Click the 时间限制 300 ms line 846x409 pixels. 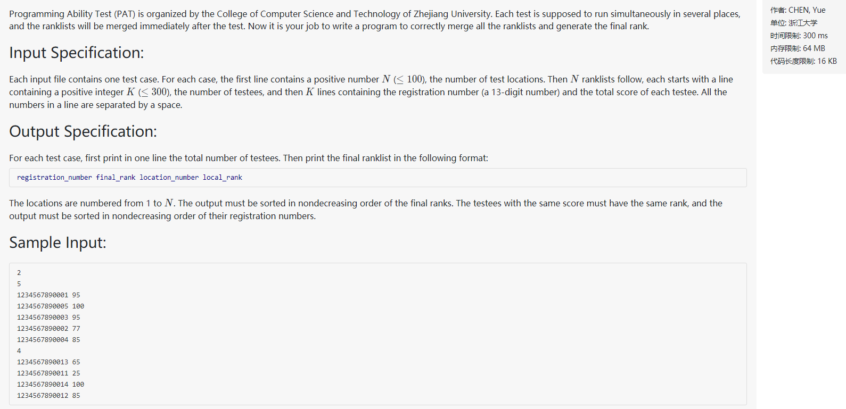[x=799, y=36]
